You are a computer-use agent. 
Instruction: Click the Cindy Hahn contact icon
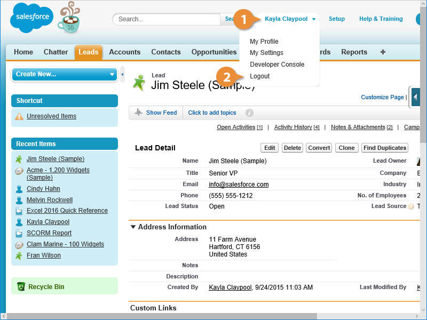pos(19,189)
